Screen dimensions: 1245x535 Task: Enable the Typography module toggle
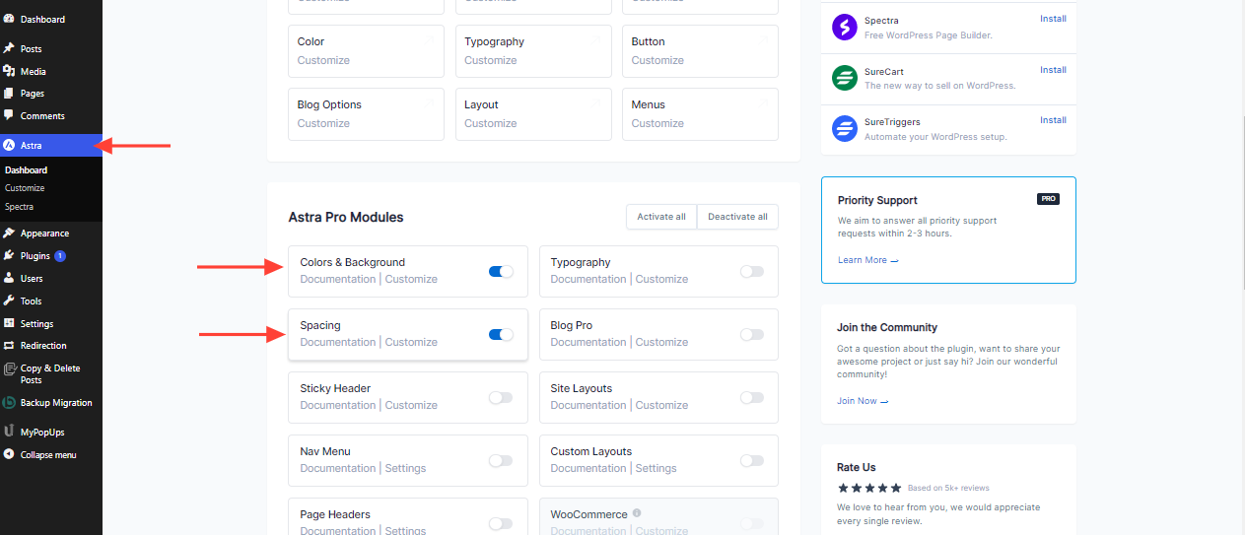tap(751, 271)
